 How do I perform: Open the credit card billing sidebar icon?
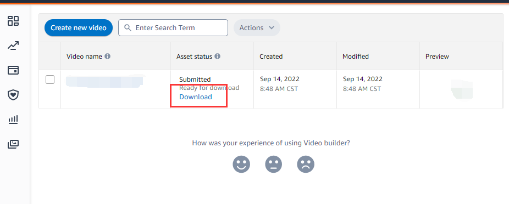[x=13, y=70]
